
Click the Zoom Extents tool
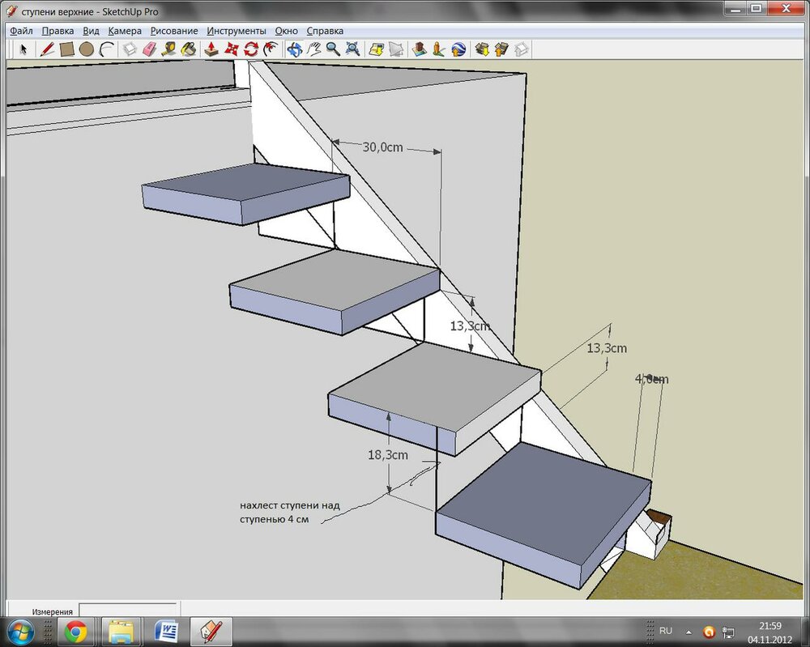pyautogui.click(x=352, y=49)
